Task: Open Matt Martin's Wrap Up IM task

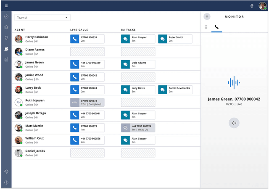Action: 138,127
